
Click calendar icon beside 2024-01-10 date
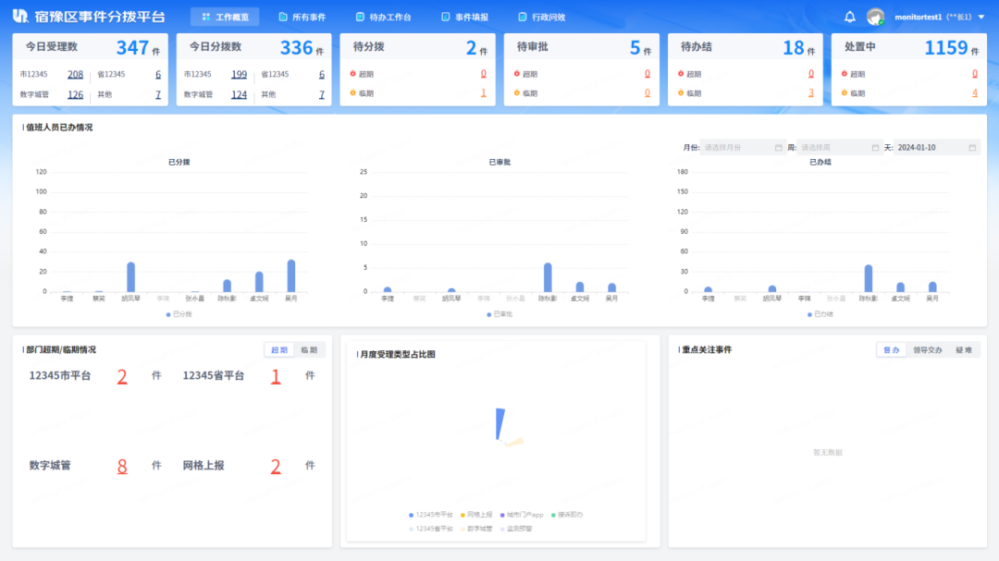tap(972, 147)
